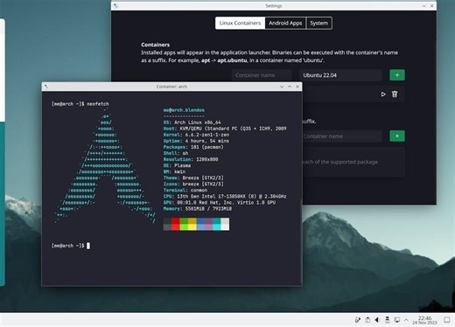Click the removable devices tray icon
This screenshot has height=327, width=455.
pos(387,320)
